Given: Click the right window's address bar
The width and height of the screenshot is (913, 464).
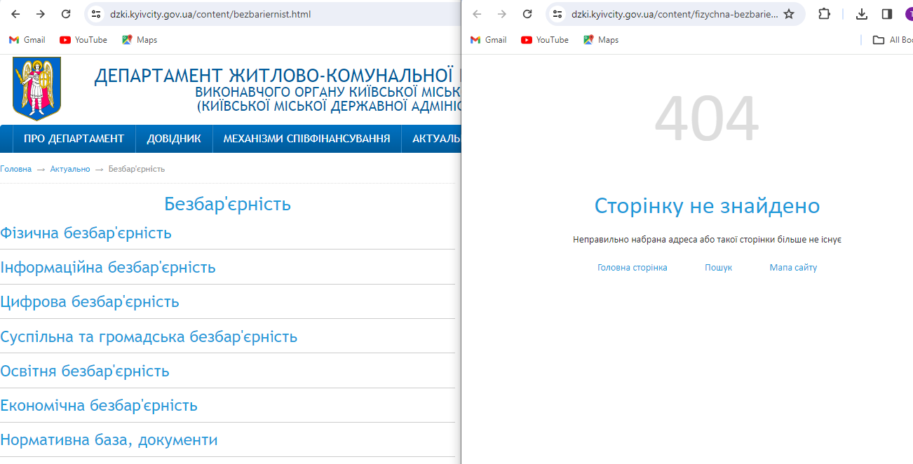Looking at the screenshot, I should pos(673,13).
